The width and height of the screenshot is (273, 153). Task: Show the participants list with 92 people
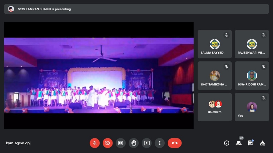(239, 143)
